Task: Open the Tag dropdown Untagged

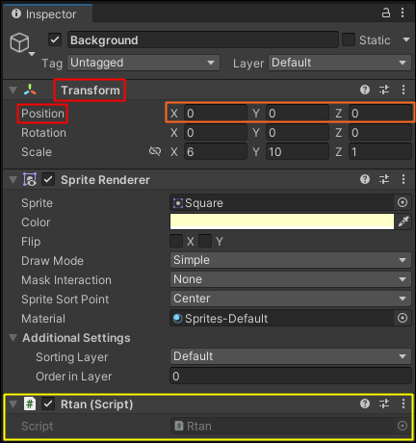Action: 143,63
